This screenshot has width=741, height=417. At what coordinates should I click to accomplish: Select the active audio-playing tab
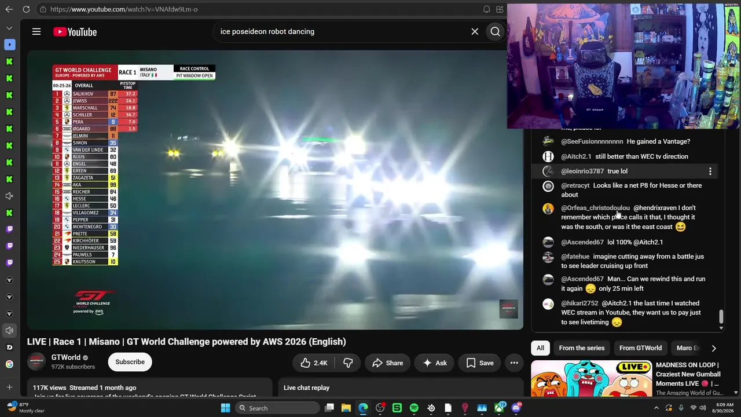pos(9,331)
